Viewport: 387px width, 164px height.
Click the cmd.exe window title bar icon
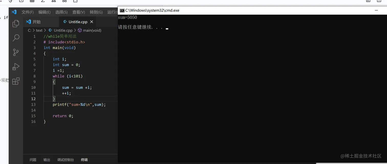[122, 10]
